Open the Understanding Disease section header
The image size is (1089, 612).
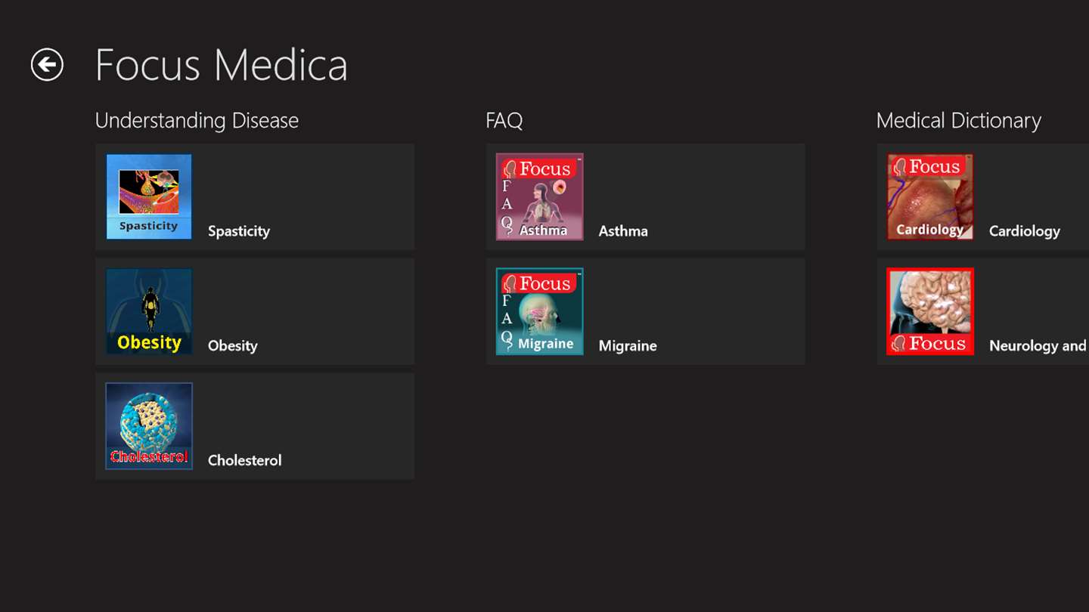pos(197,121)
